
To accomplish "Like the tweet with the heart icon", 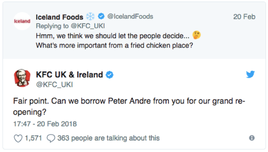I will pos(18,138).
